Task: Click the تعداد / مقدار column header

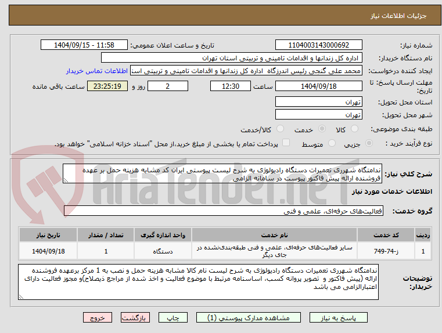Action: pos(106,235)
